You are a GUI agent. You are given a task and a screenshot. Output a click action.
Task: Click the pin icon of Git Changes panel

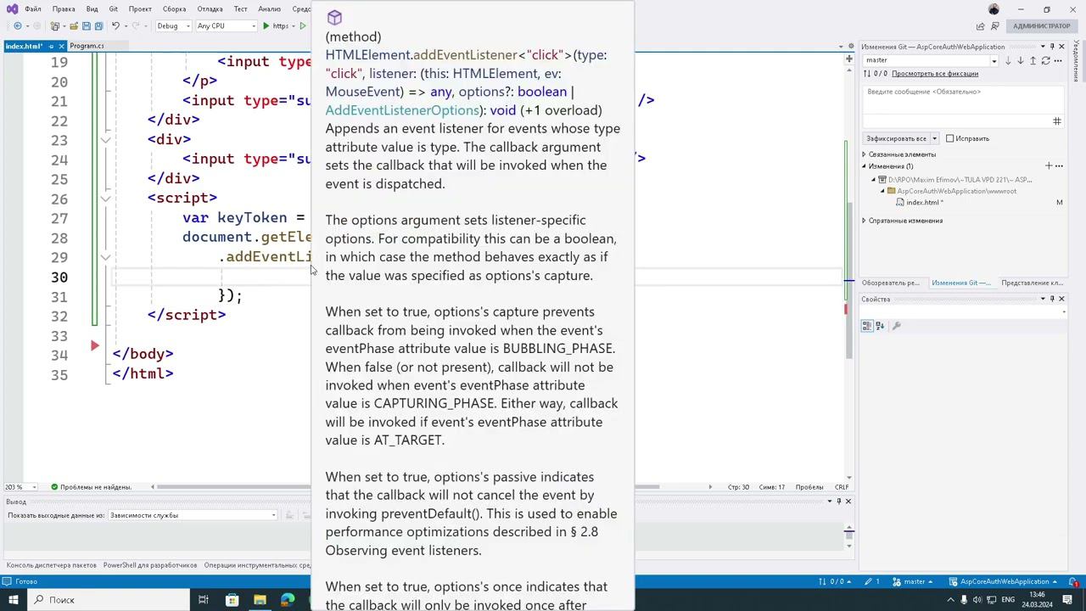pyautogui.click(x=1052, y=47)
